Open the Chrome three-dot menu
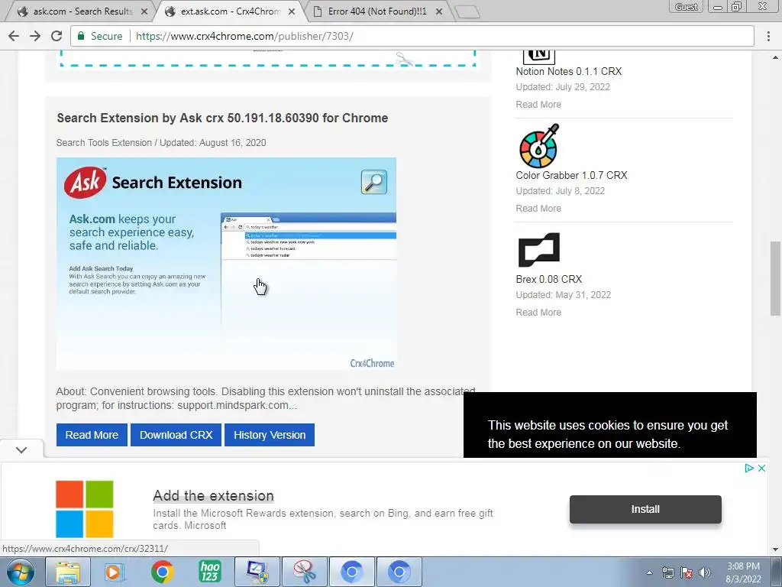Viewport: 782px width, 587px height. click(x=768, y=36)
